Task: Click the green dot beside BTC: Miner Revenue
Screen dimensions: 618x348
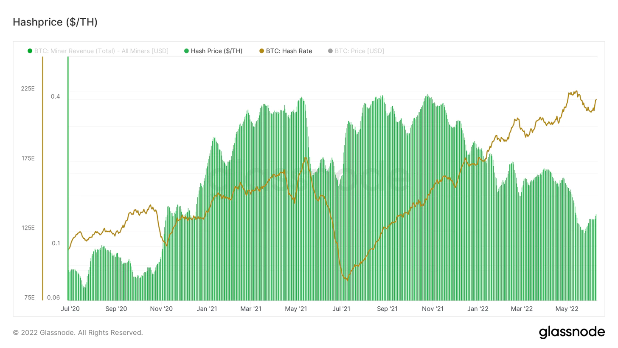Action: (x=30, y=51)
